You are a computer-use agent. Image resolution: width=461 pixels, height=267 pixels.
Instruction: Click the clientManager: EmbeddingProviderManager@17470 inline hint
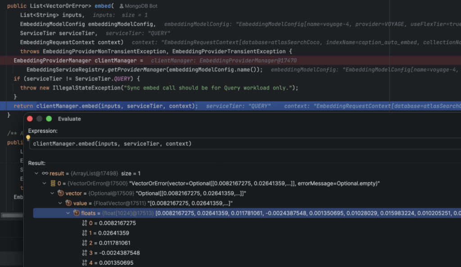(x=224, y=61)
